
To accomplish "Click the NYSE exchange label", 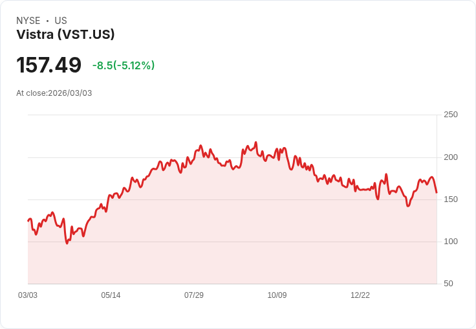I will [28, 21].
